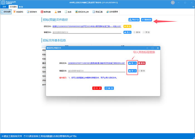The image size is (195, 139).
Task: Click the 导出tbjx export button
Action: click(134, 20)
